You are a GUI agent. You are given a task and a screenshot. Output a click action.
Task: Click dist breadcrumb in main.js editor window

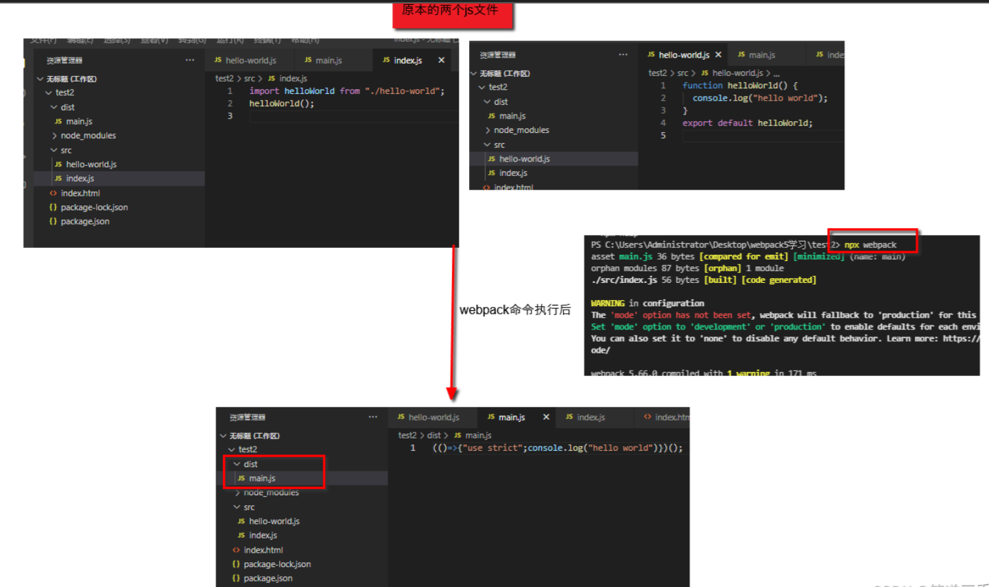click(x=434, y=435)
